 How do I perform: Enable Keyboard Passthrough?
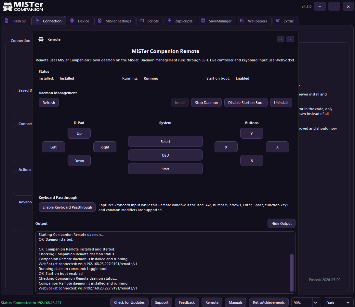pyautogui.click(x=67, y=207)
